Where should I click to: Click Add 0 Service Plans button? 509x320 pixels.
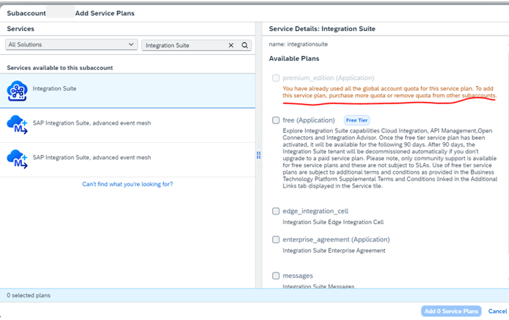pyautogui.click(x=451, y=311)
